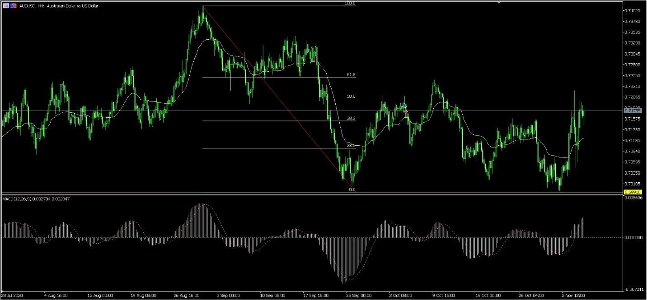The width and height of the screenshot is (647, 300).
Task: Click the 0.70105 price scale value
Action: [633, 184]
